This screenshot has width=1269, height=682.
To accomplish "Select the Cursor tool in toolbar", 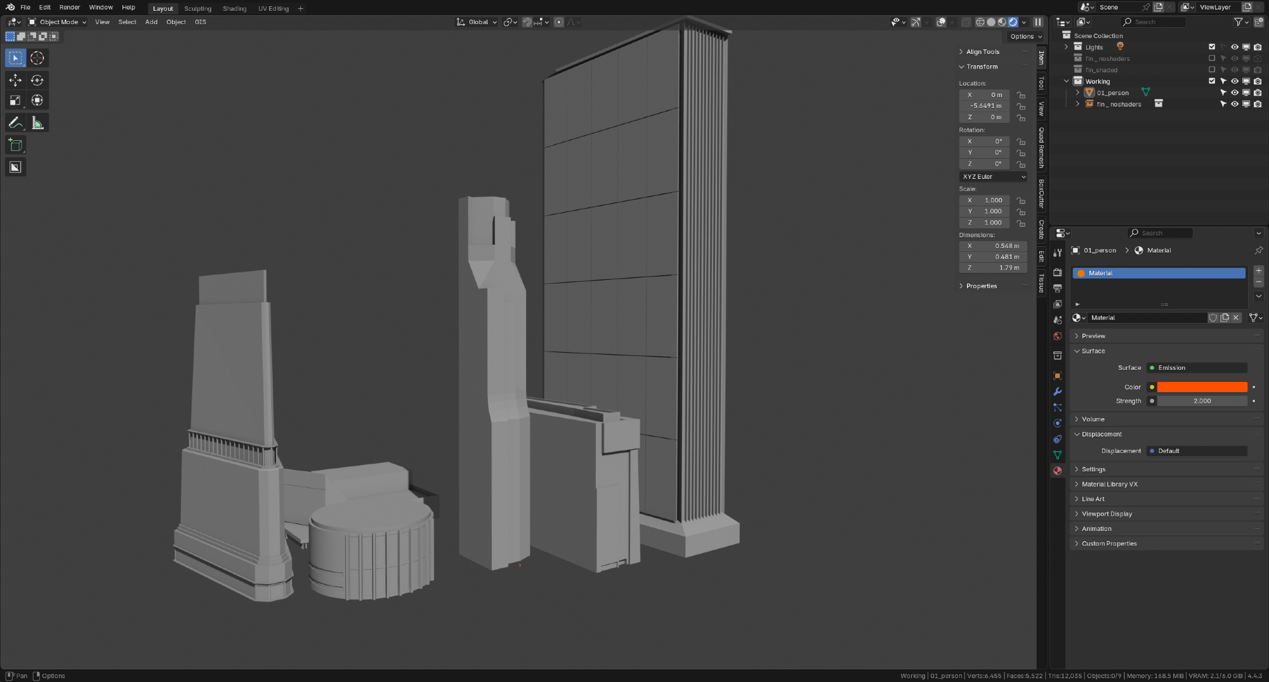I will click(x=37, y=58).
